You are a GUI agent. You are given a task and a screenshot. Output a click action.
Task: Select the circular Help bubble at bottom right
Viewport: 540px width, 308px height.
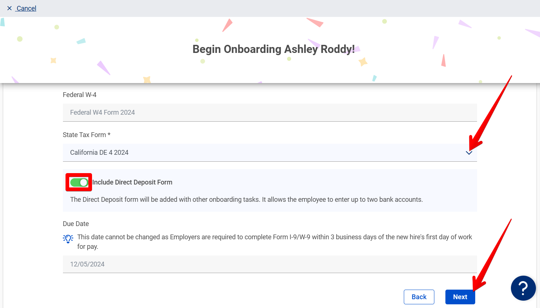tap(523, 288)
